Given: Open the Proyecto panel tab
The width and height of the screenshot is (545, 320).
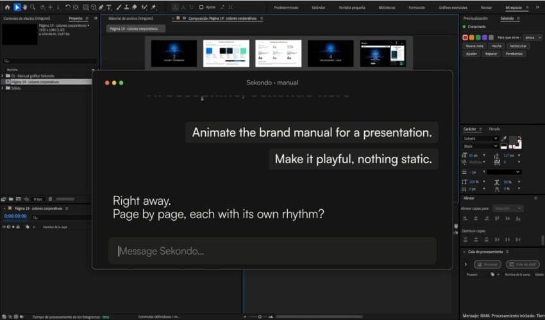Looking at the screenshot, I should coord(76,19).
